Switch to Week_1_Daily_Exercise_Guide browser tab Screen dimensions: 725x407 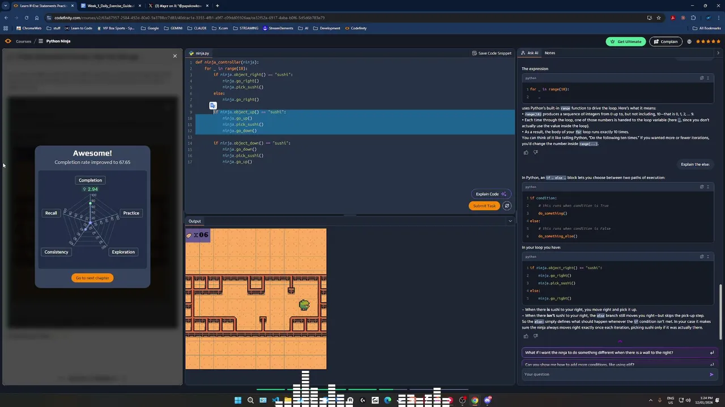tap(110, 6)
